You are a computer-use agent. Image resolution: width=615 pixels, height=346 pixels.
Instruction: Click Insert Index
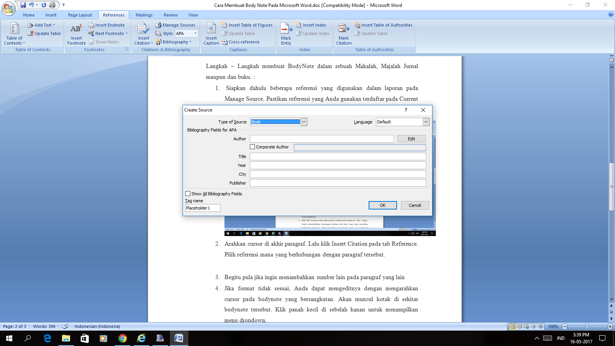point(311,25)
